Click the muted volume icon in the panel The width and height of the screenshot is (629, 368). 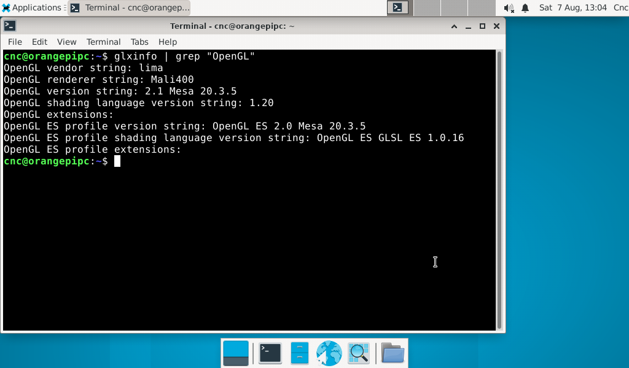pos(509,7)
